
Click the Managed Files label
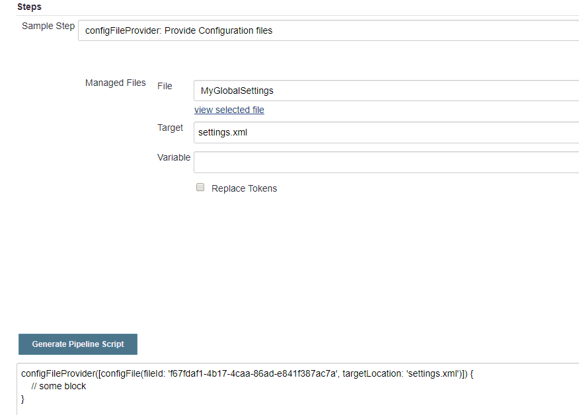pyautogui.click(x=115, y=83)
